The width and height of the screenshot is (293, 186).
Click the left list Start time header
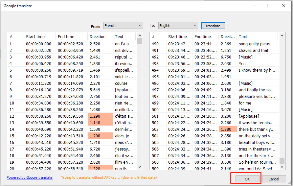[40, 36]
